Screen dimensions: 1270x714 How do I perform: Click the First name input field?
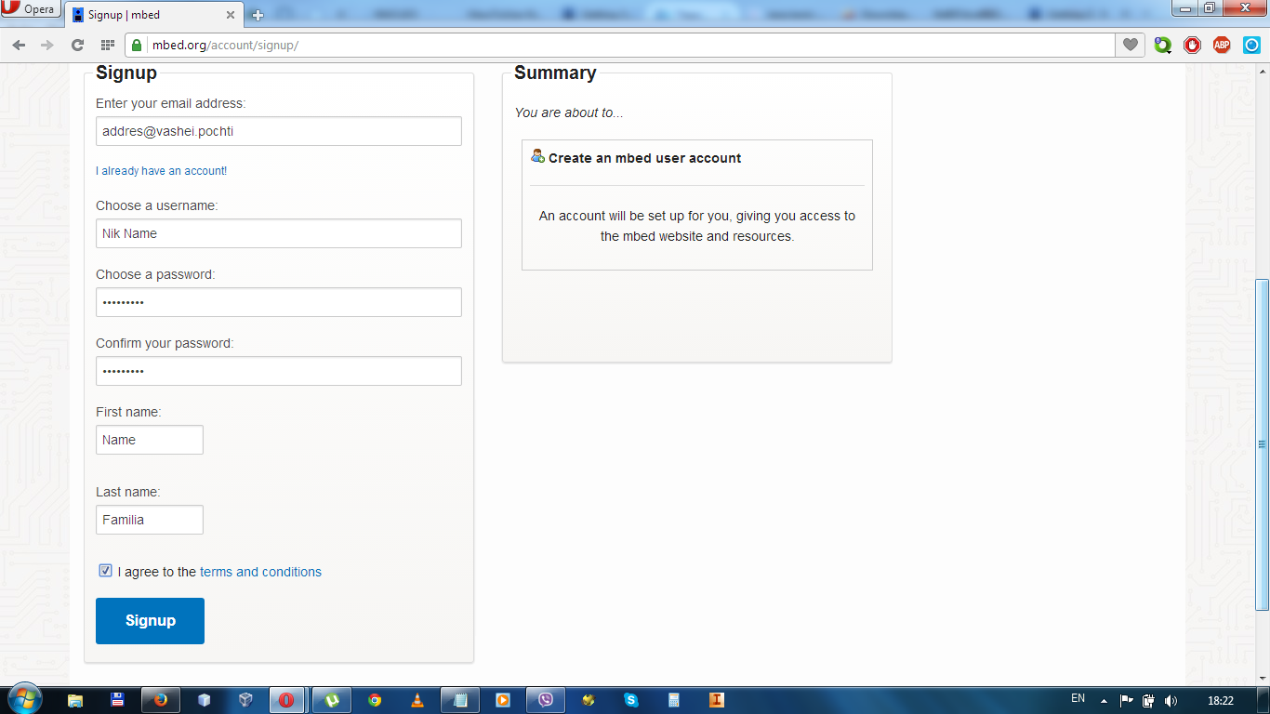(150, 440)
